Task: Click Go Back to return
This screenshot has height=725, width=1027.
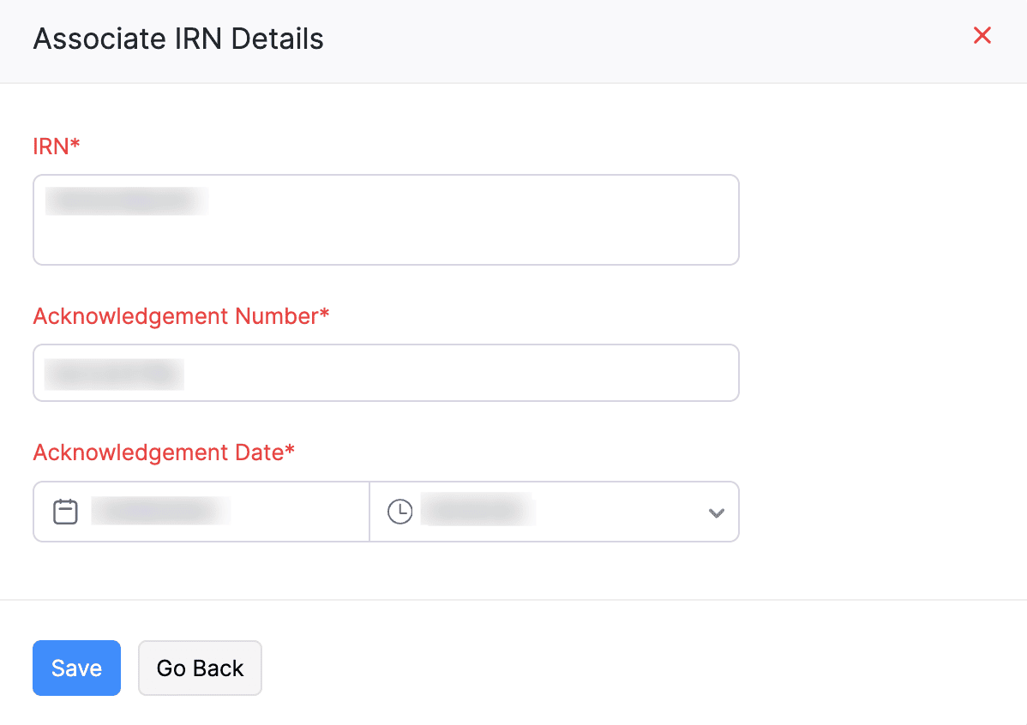Action: pyautogui.click(x=200, y=668)
